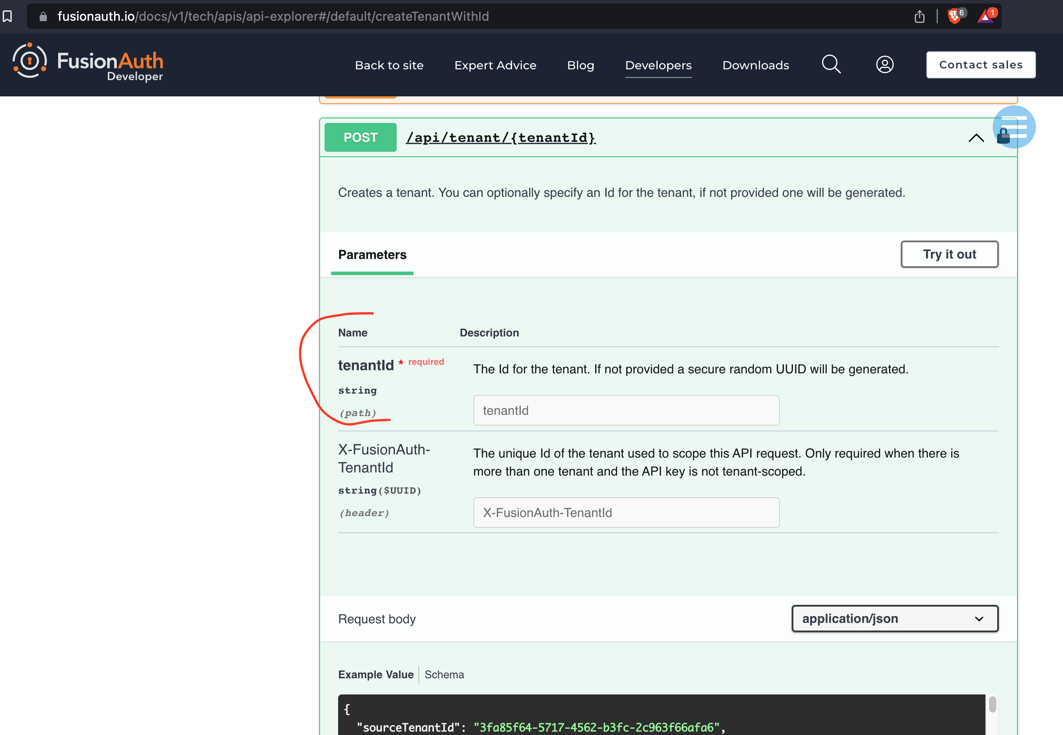Click the FusionAuth Developer logo
This screenshot has height=735, width=1063.
pos(87,64)
